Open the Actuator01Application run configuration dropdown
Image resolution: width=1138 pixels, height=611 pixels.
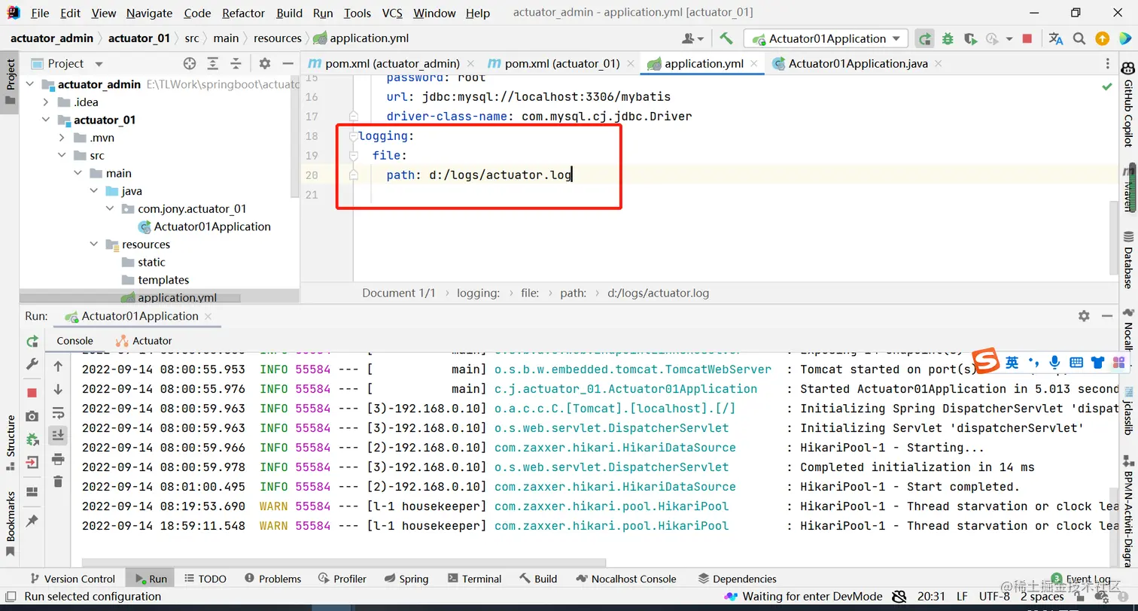826,38
